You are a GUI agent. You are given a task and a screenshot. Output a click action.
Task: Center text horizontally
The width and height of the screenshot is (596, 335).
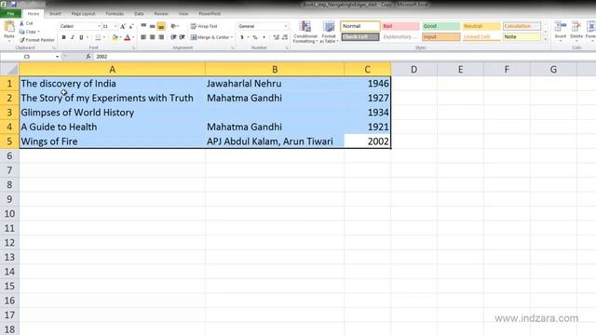click(x=152, y=37)
